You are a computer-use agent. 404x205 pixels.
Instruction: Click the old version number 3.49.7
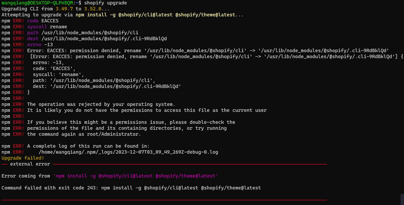64,9
